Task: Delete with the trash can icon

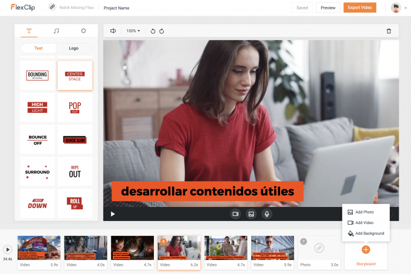Action: tap(389, 31)
